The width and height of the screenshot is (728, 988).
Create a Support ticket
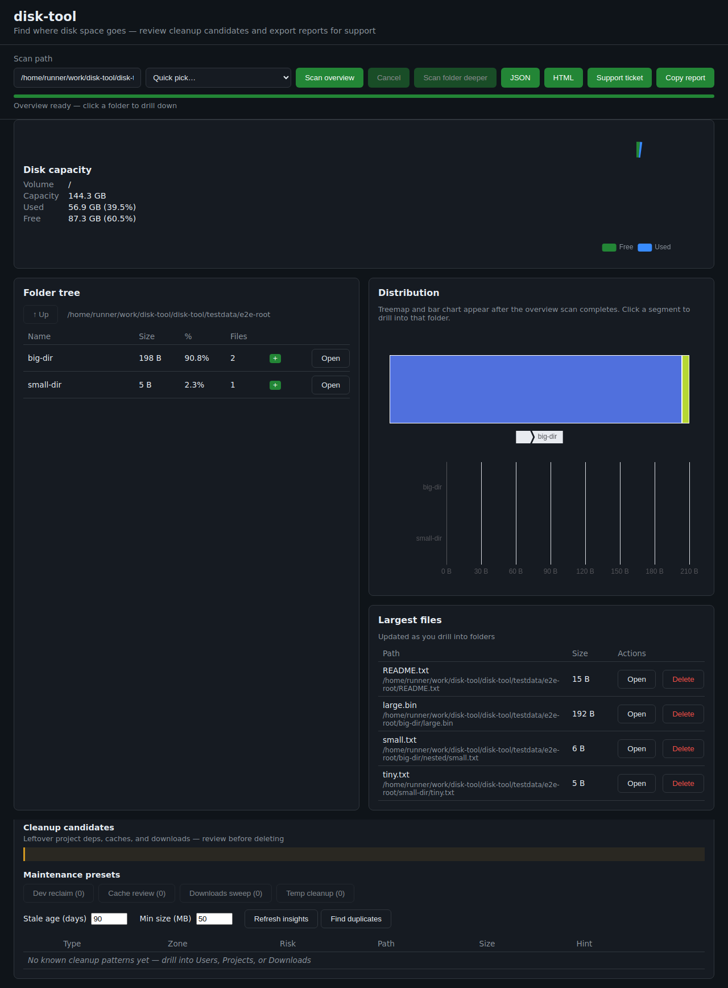620,78
